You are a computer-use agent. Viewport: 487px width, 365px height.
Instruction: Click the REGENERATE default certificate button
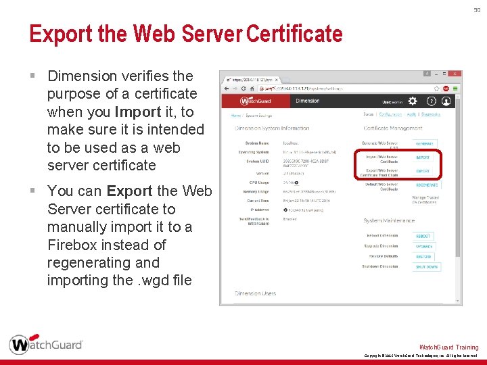(427, 185)
